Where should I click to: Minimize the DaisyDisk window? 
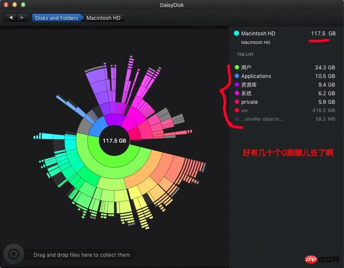point(15,4)
